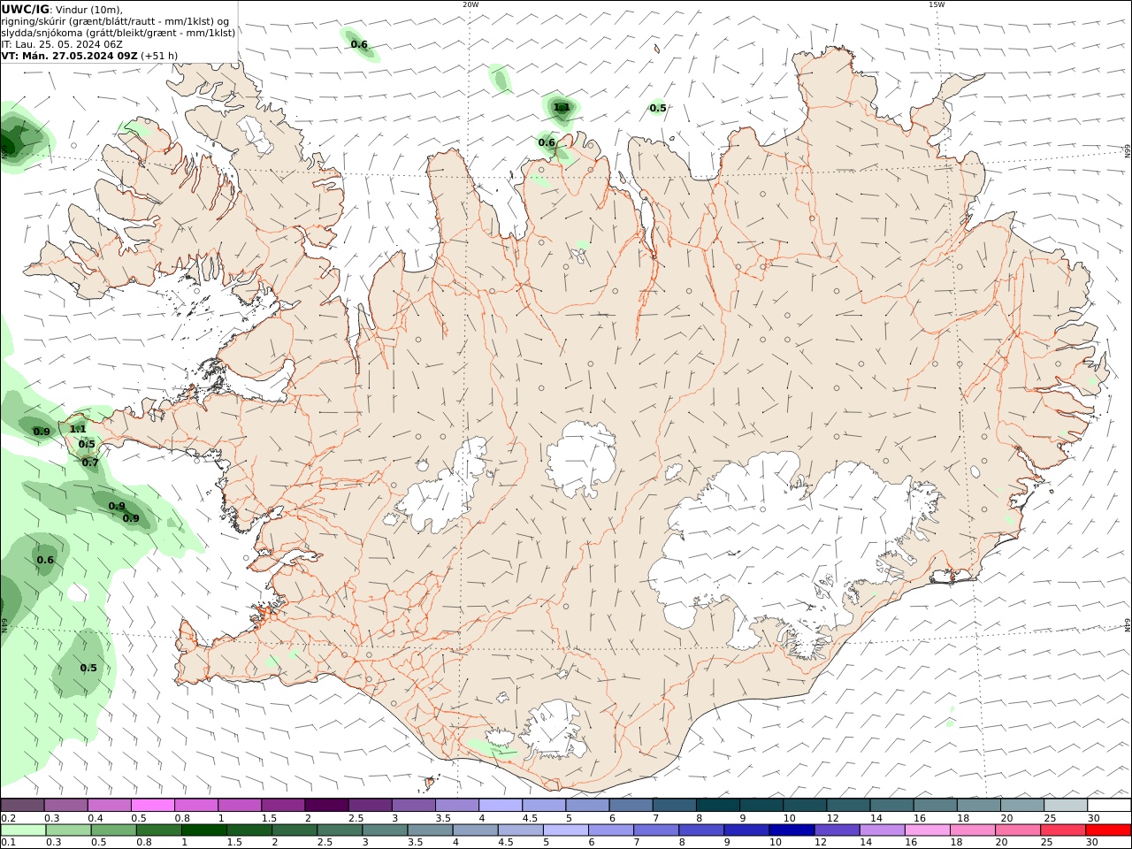Click the 1.1 value at Snæfellsnes peninsula tip
This screenshot has height=849, width=1132.
pos(78,429)
